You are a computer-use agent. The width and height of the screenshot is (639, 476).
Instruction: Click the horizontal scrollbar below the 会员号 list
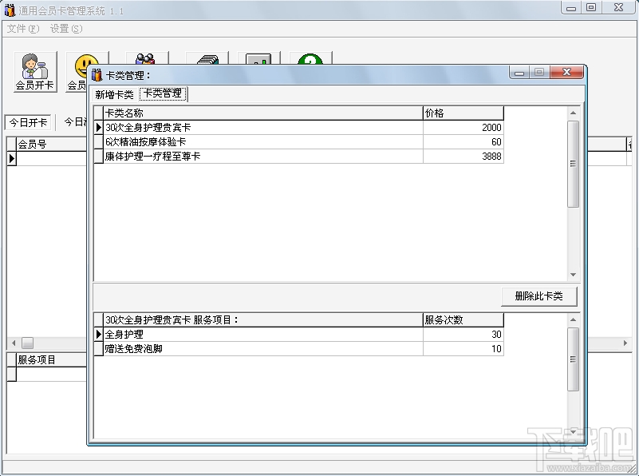[28, 343]
